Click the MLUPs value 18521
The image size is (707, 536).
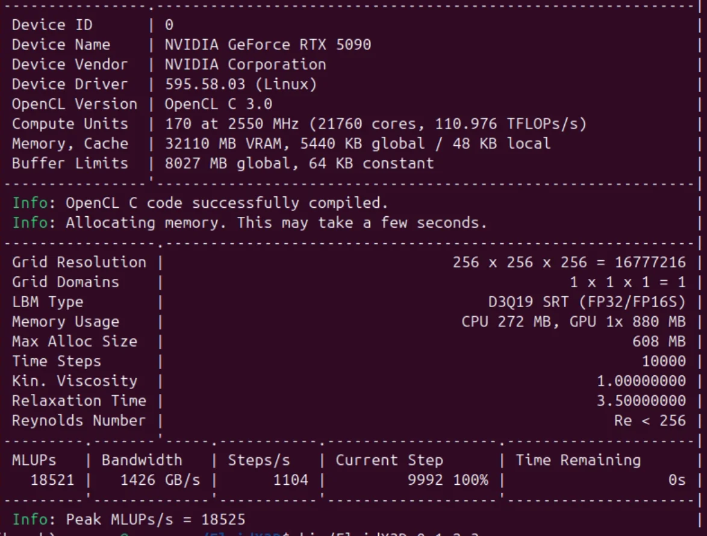52,480
